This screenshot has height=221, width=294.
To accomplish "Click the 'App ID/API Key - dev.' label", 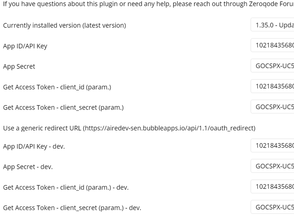I will click(34, 146).
